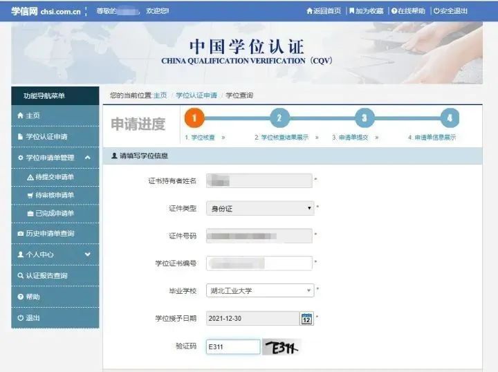Click the 学信网 chsi.com.cn logo
Image resolution: width=498 pixels, height=372 pixels.
coord(46,12)
